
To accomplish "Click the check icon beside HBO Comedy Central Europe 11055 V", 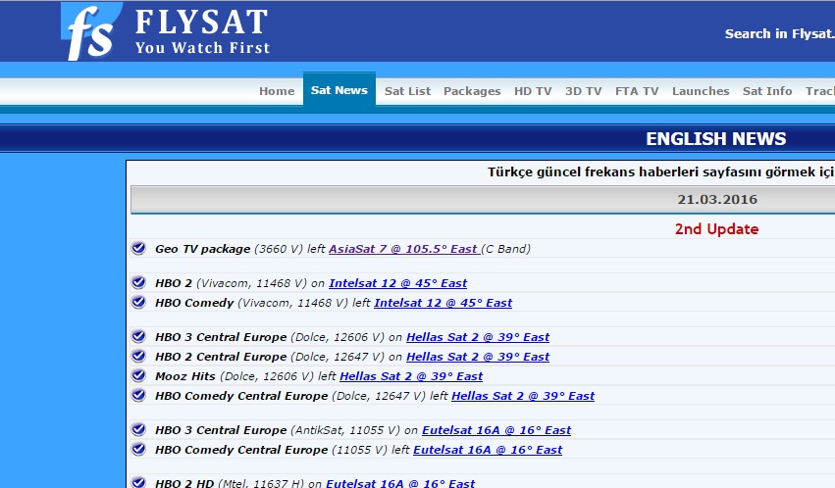I will click(x=139, y=449).
